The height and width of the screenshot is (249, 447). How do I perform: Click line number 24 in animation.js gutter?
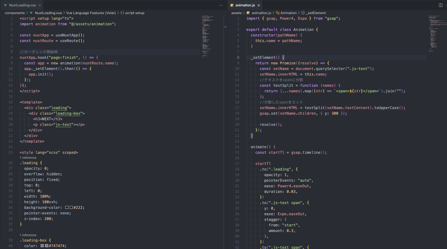tap(237, 147)
